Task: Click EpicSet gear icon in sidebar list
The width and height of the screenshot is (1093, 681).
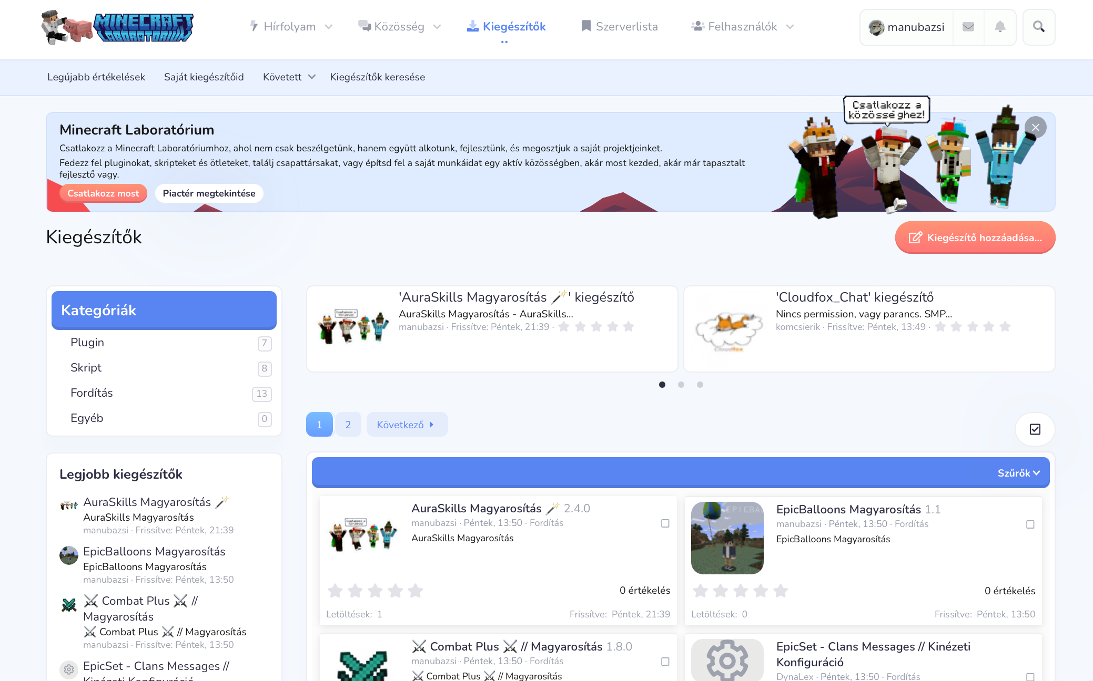Action: tap(69, 669)
